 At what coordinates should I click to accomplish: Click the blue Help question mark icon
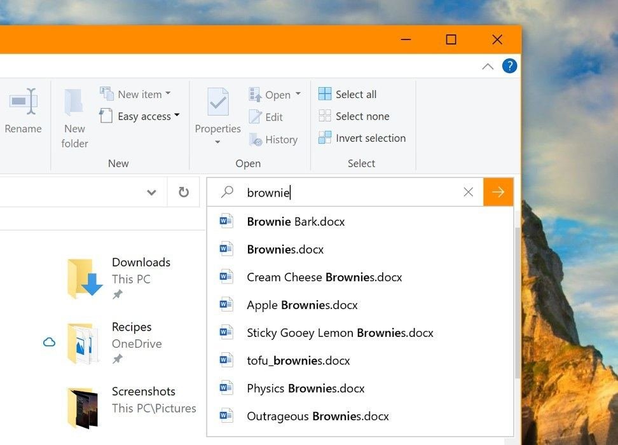coord(509,66)
